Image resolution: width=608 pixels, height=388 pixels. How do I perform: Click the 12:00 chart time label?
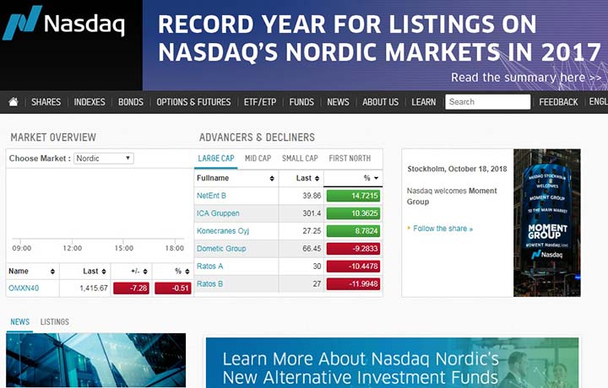(73, 248)
